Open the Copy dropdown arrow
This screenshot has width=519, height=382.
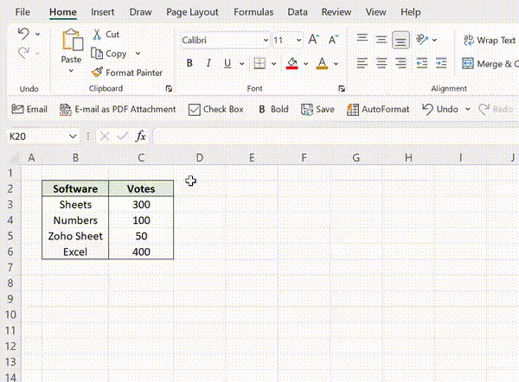coord(138,54)
